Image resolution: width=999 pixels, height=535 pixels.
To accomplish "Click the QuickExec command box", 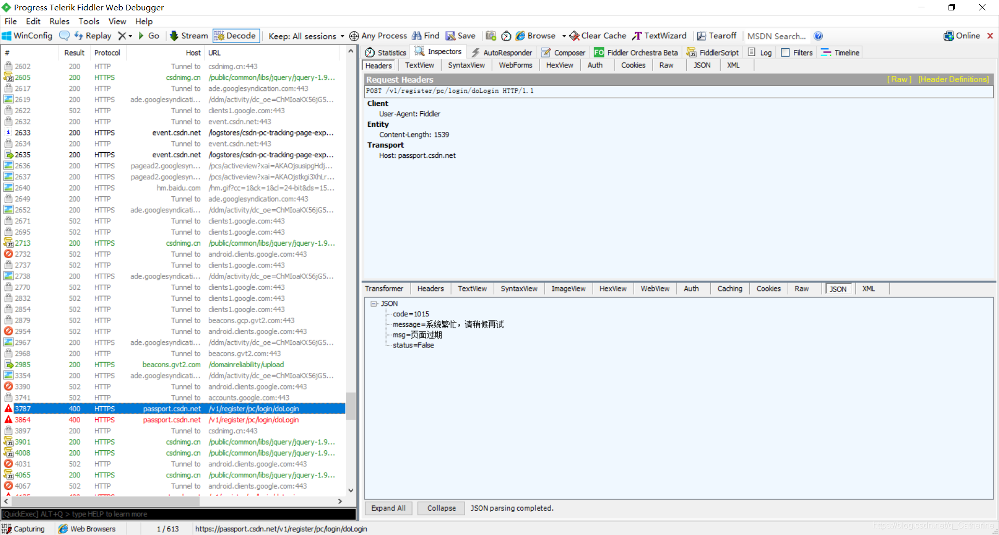I will [177, 514].
